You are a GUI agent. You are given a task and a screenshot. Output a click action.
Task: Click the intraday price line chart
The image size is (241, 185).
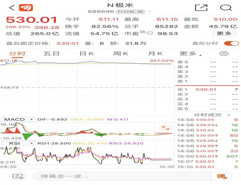point(87,87)
